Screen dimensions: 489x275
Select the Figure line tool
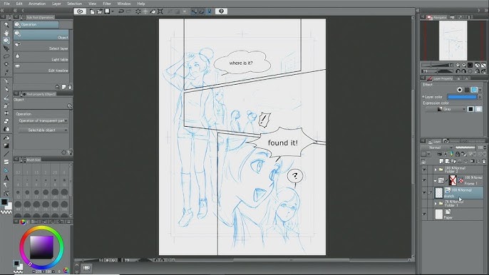coord(6,154)
